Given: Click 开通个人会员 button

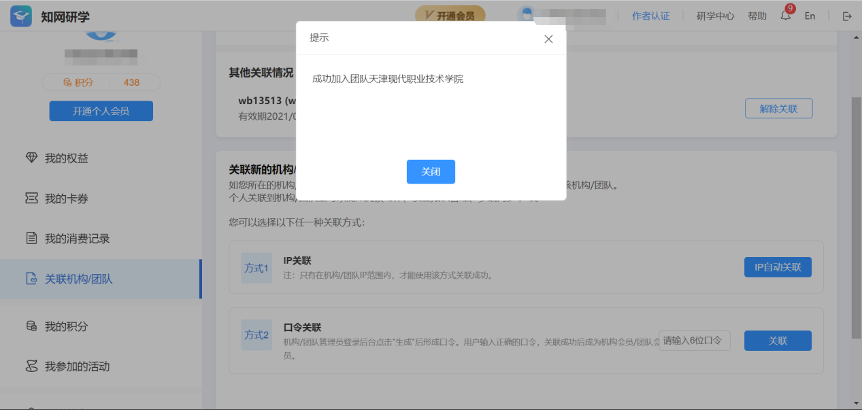Looking at the screenshot, I should pyautogui.click(x=101, y=111).
